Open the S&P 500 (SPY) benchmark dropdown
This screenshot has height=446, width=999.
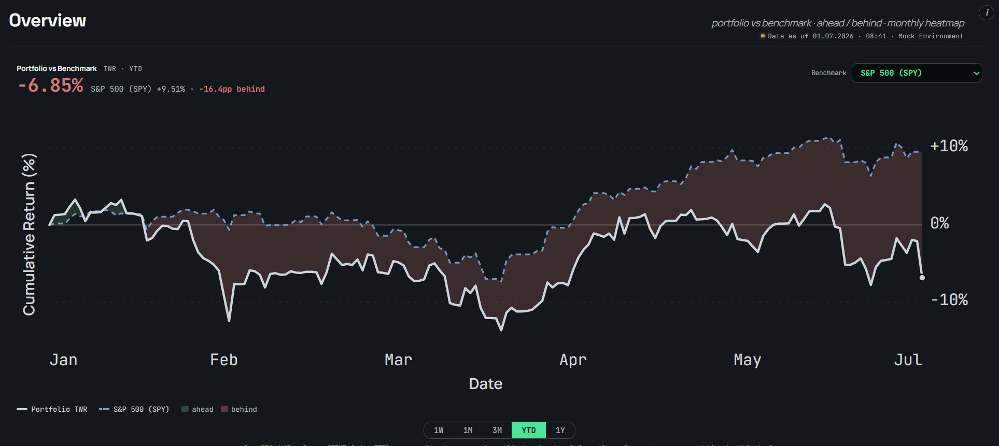pyautogui.click(x=917, y=73)
